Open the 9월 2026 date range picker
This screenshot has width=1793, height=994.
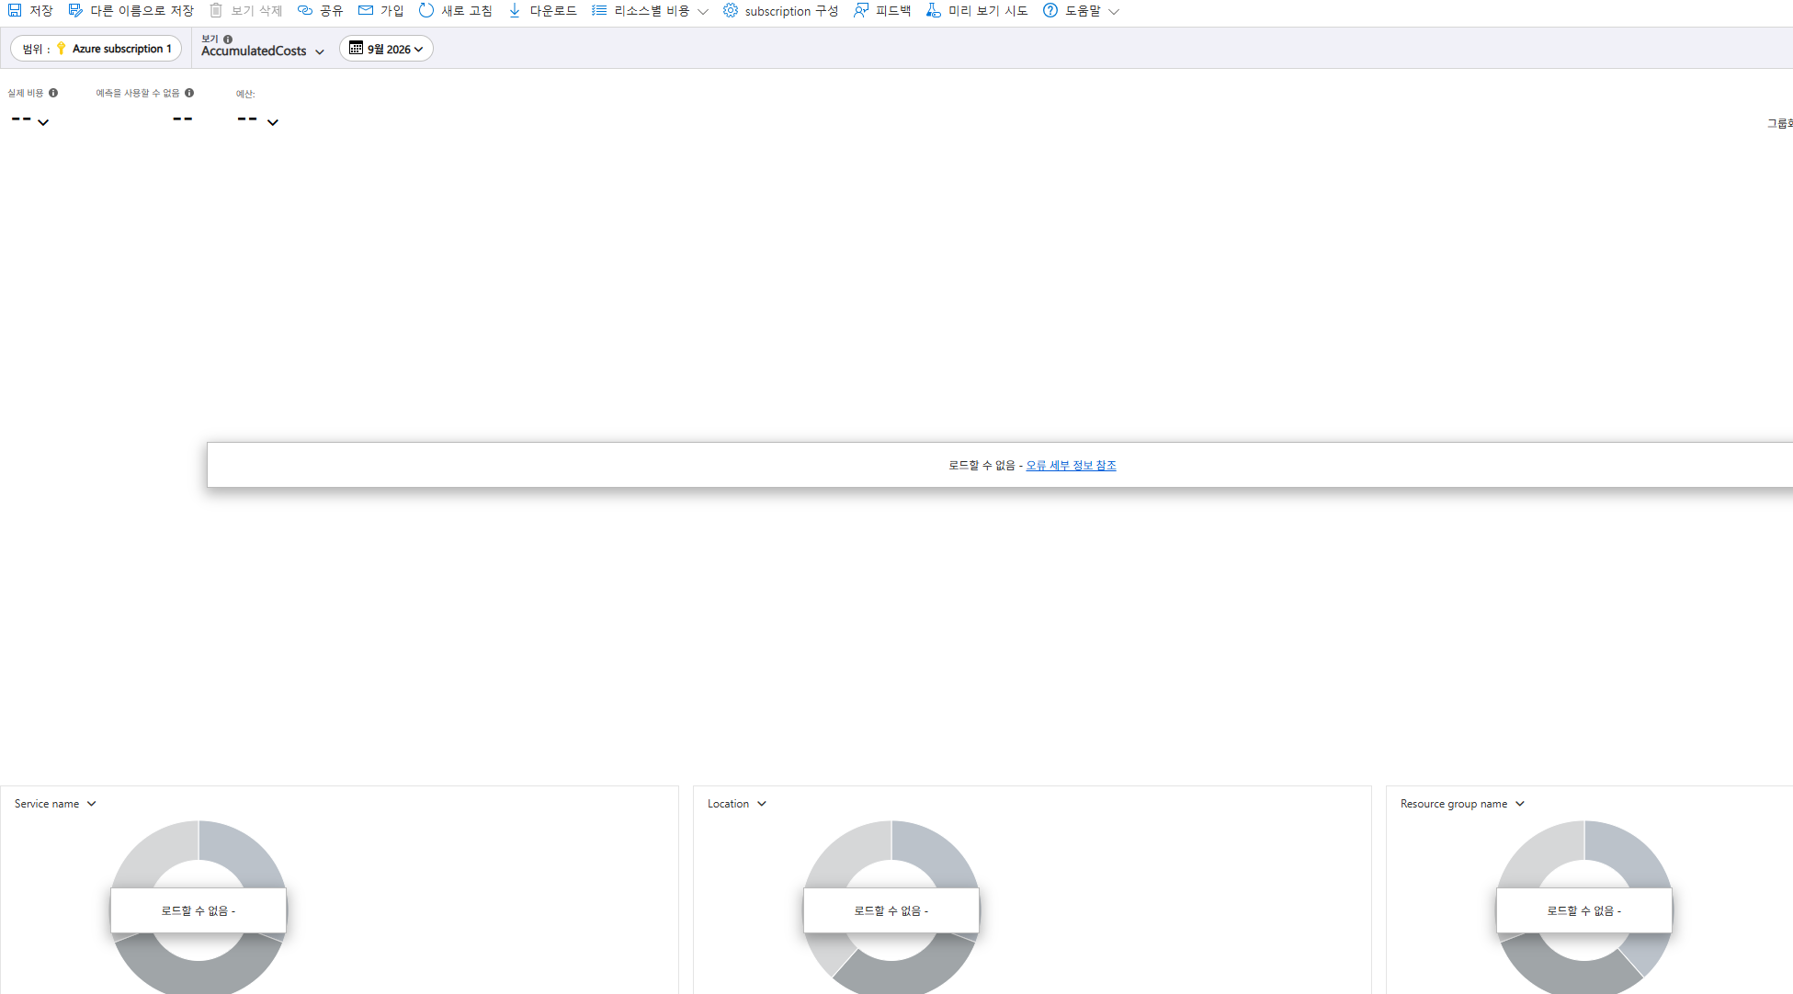(386, 49)
